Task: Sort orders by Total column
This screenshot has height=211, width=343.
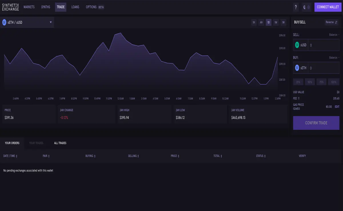Action: (x=218, y=156)
